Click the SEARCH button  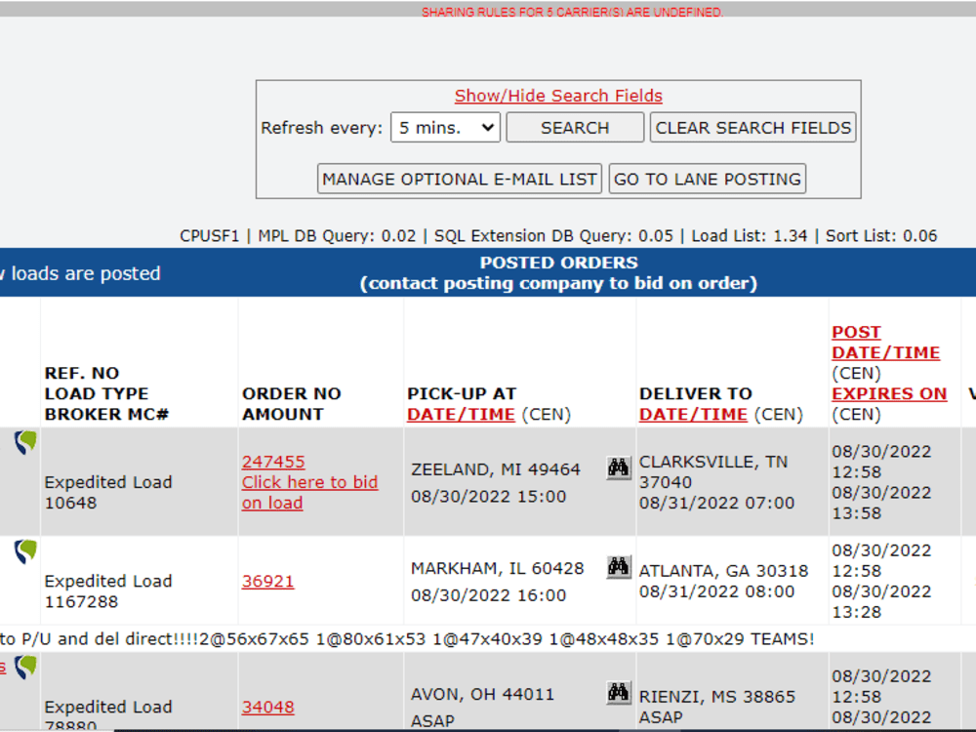tap(575, 128)
